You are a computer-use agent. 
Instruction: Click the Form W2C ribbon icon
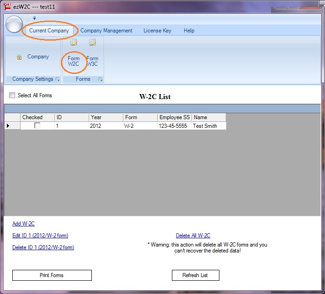coord(74,43)
